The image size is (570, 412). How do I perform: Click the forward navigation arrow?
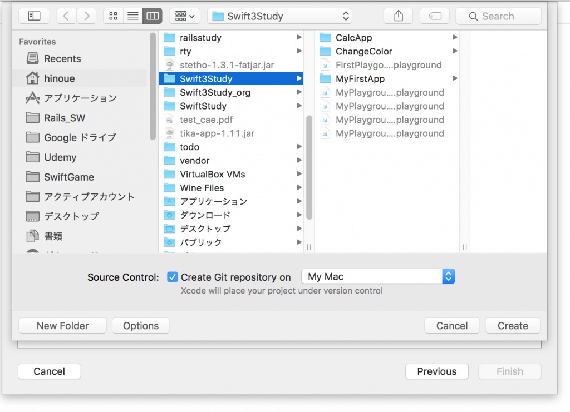click(x=86, y=16)
